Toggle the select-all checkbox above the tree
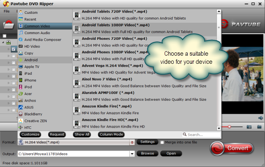This screenshot has width=265, height=167. tap(4, 36)
